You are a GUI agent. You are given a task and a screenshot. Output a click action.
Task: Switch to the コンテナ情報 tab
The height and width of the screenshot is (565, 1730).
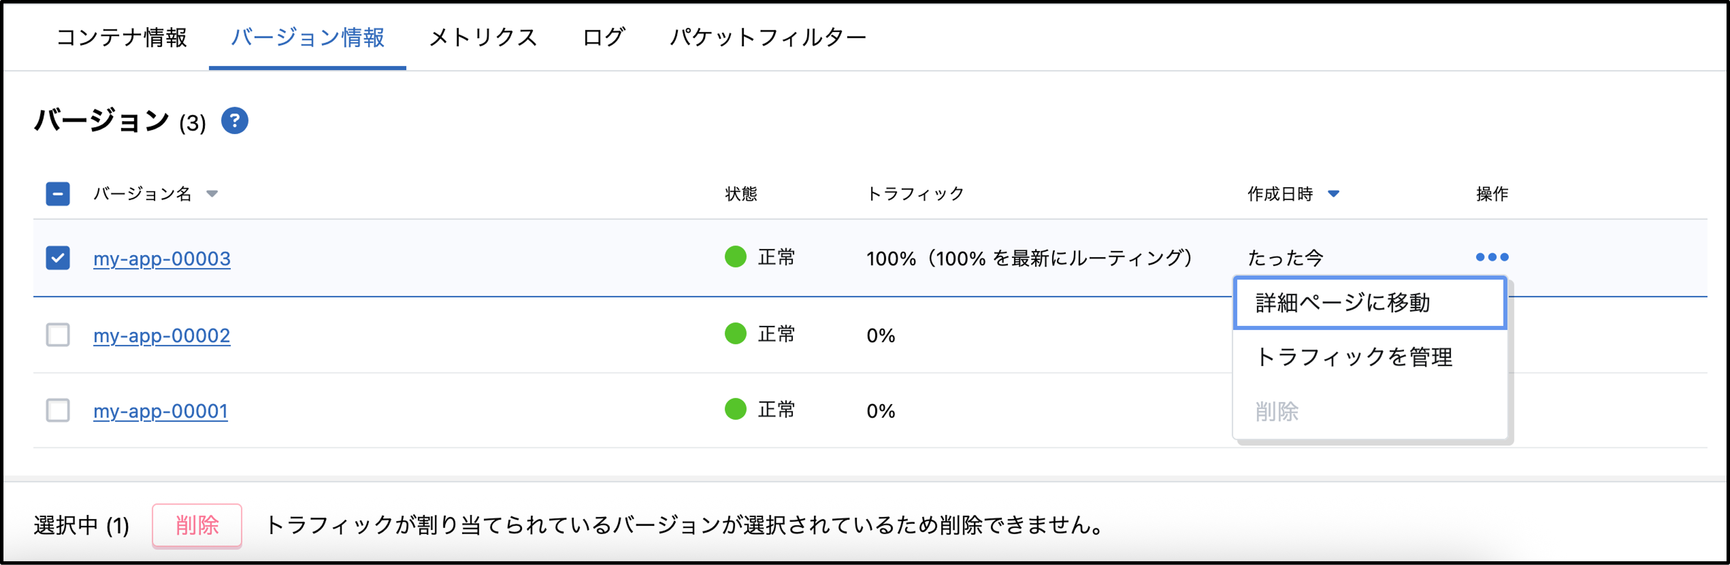point(122,37)
